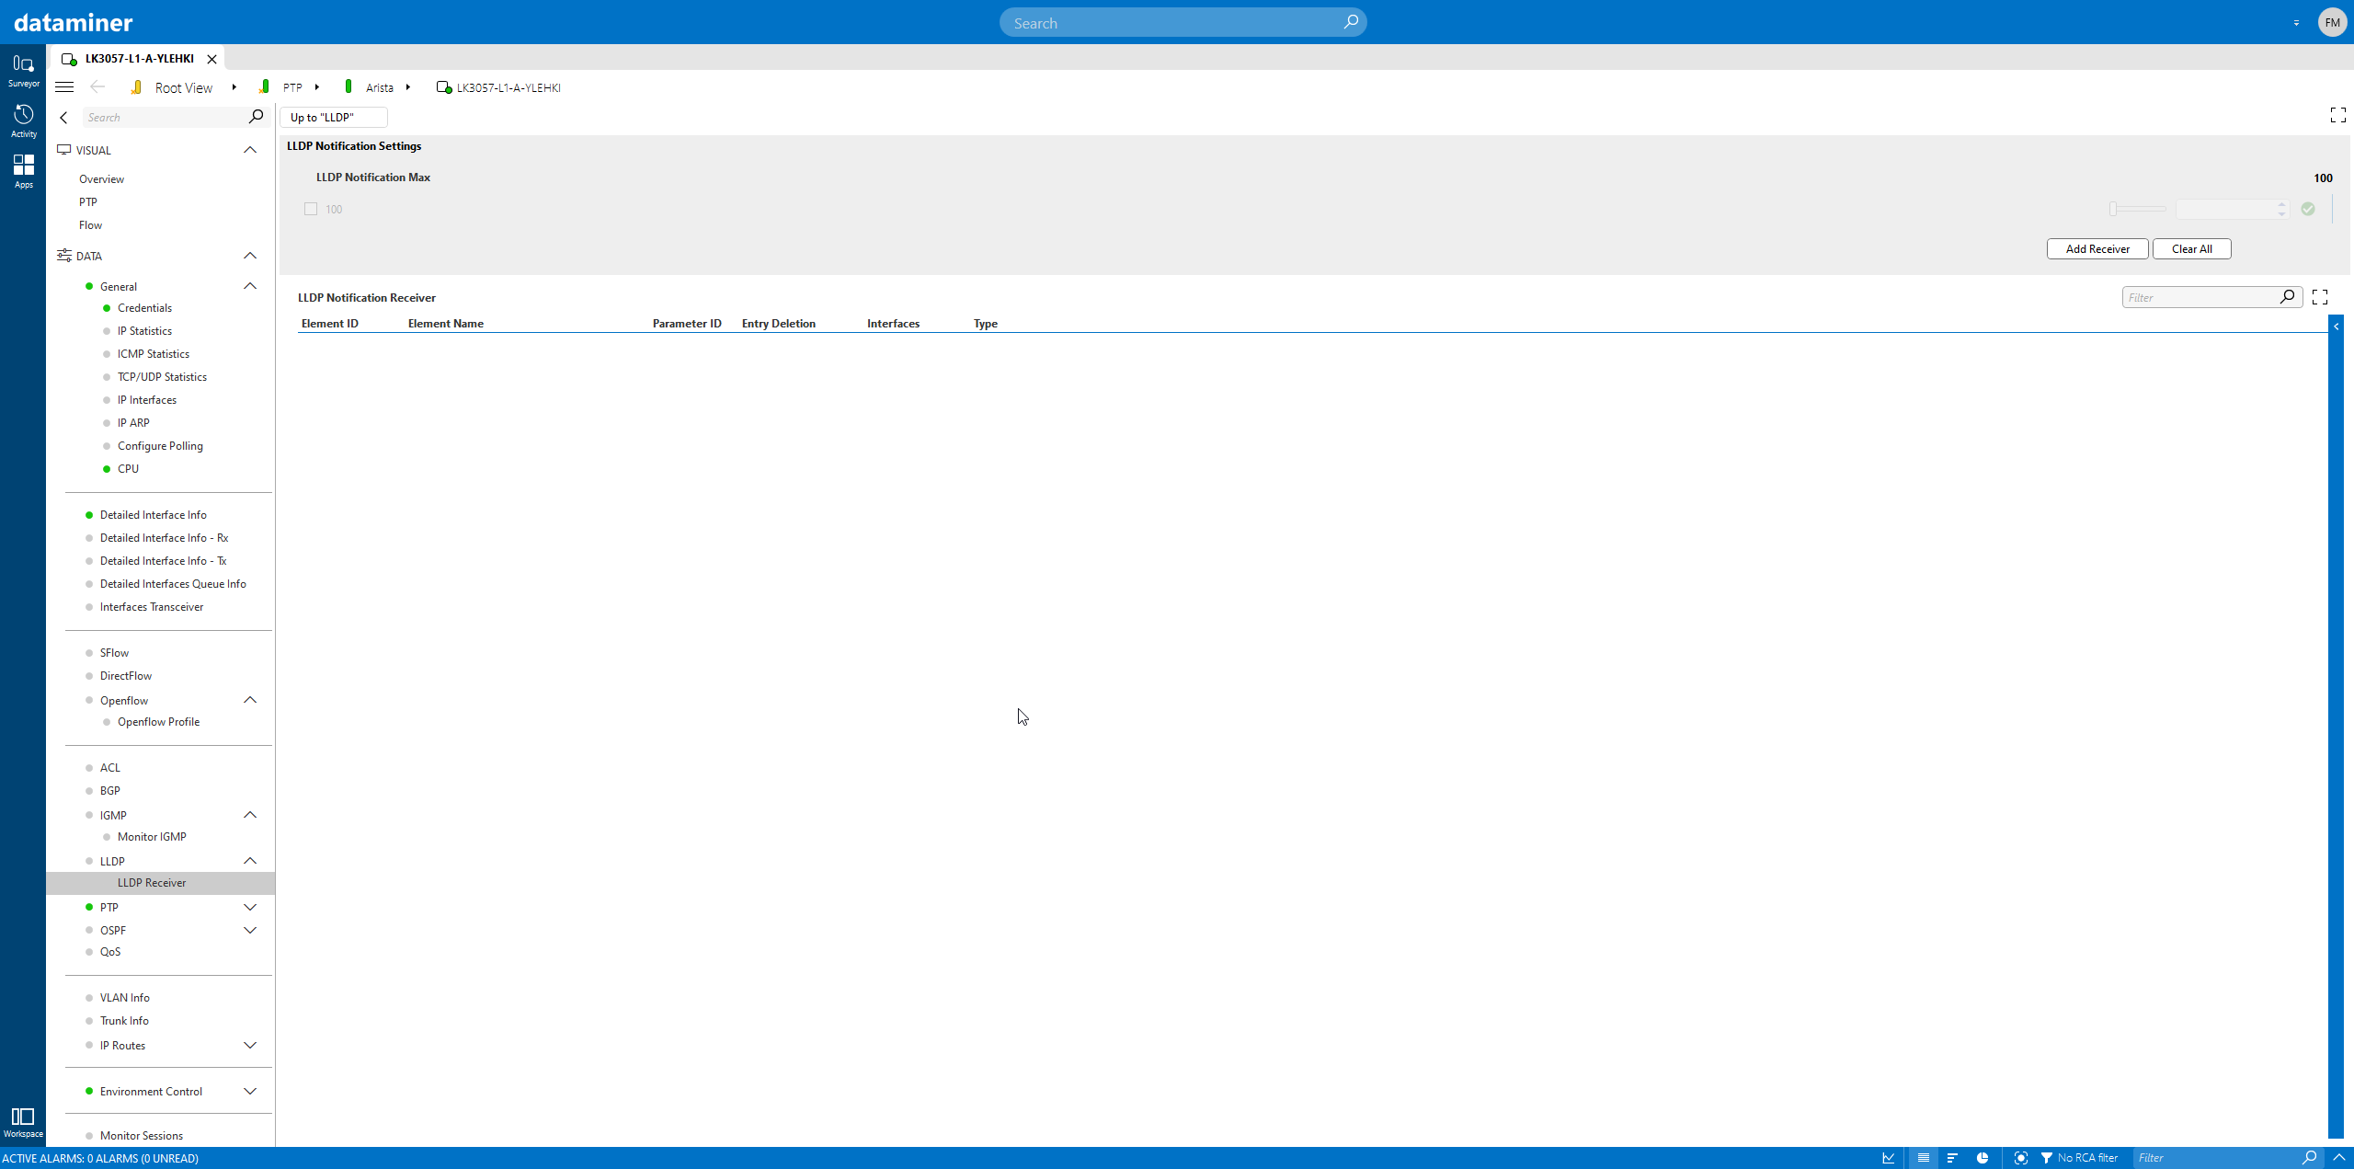Click the back arrow in breadcrumb bar
2354x1169 pixels.
coord(97,87)
